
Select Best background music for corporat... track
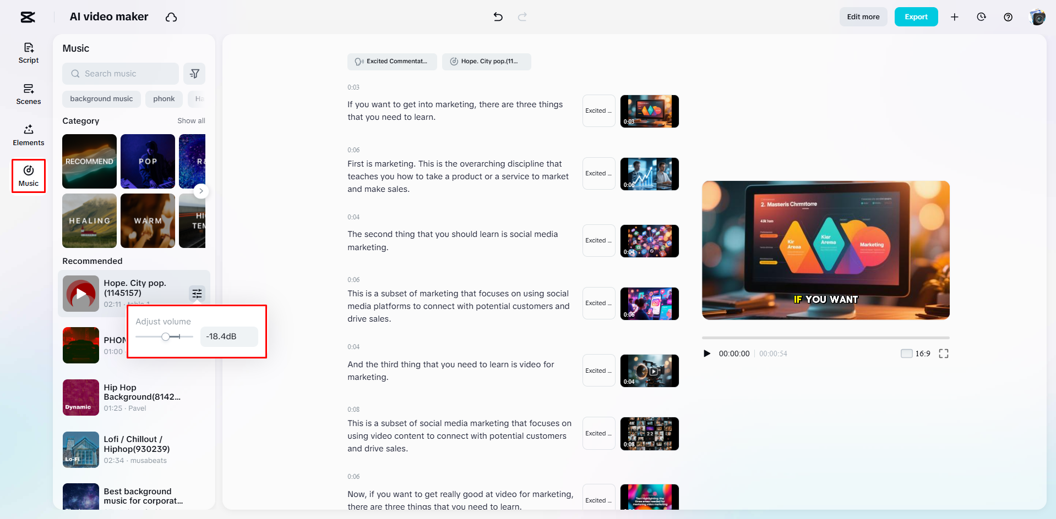134,496
